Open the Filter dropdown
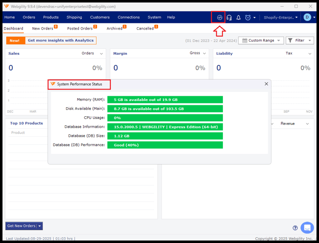319x243 pixels. (299, 40)
